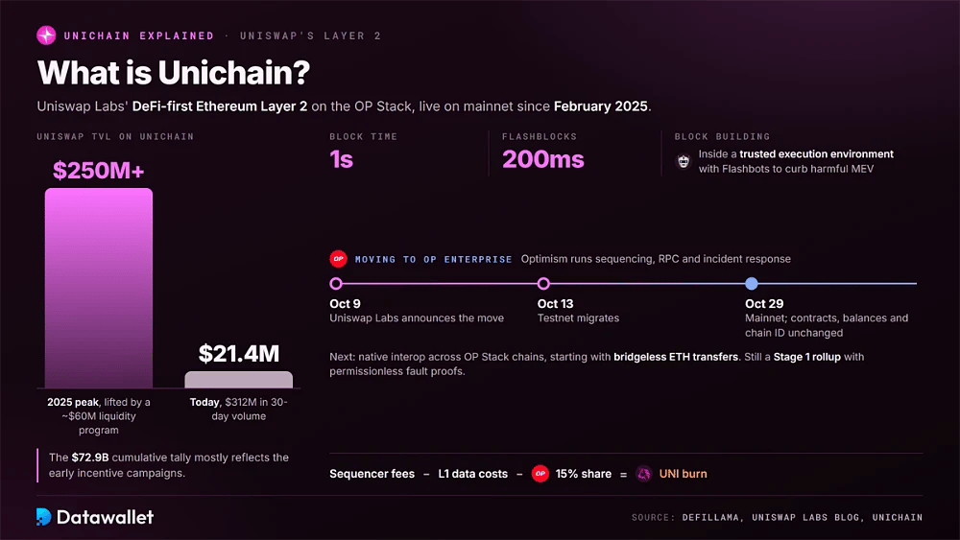Click the orange 'UNI burn' text
The image size is (960, 540).
(683, 474)
